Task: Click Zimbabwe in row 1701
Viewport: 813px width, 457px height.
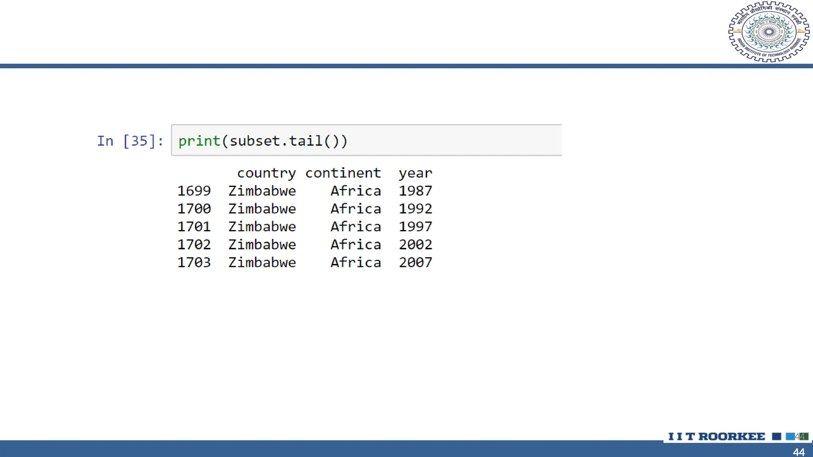Action: coord(262,227)
